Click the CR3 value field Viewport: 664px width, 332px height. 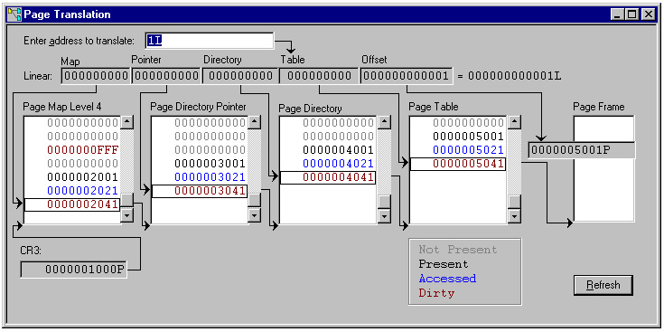(73, 270)
